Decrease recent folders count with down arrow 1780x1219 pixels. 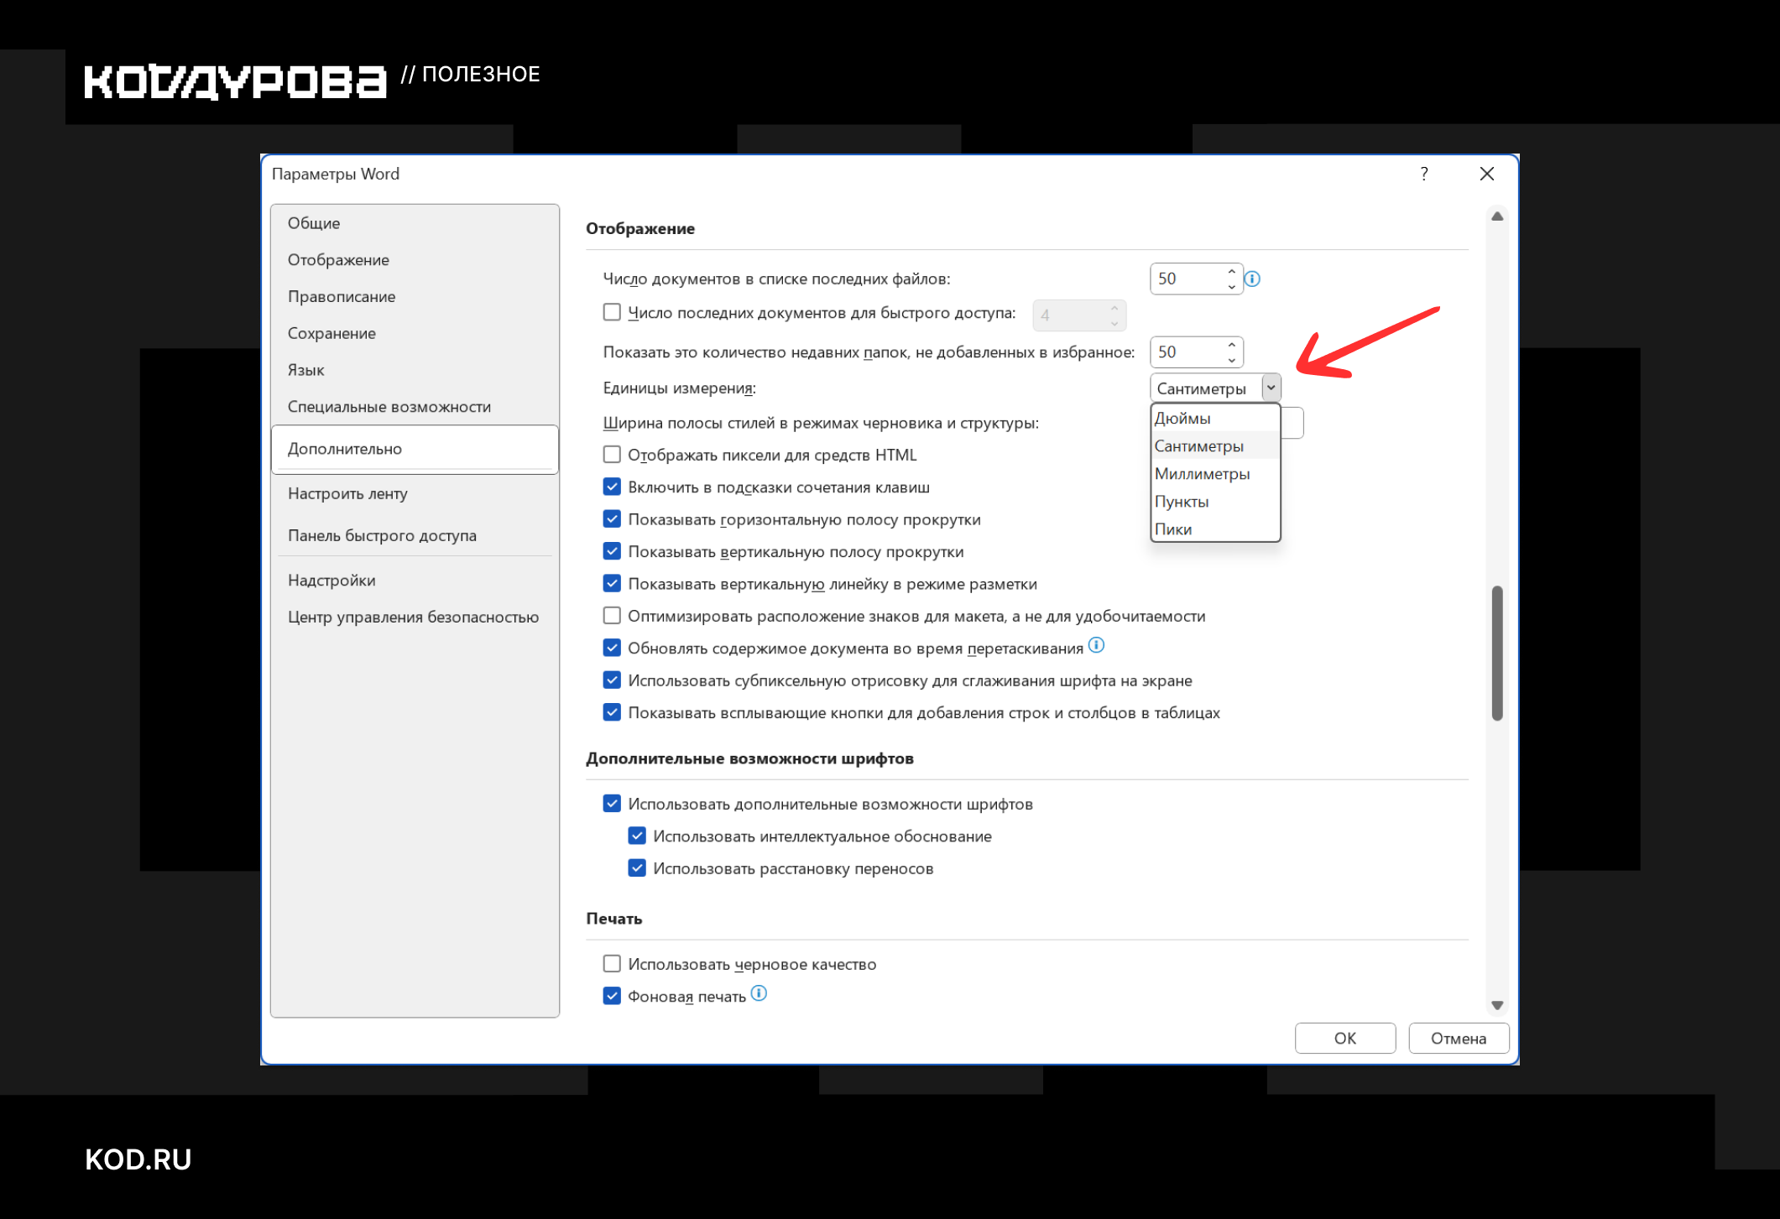1231,360
